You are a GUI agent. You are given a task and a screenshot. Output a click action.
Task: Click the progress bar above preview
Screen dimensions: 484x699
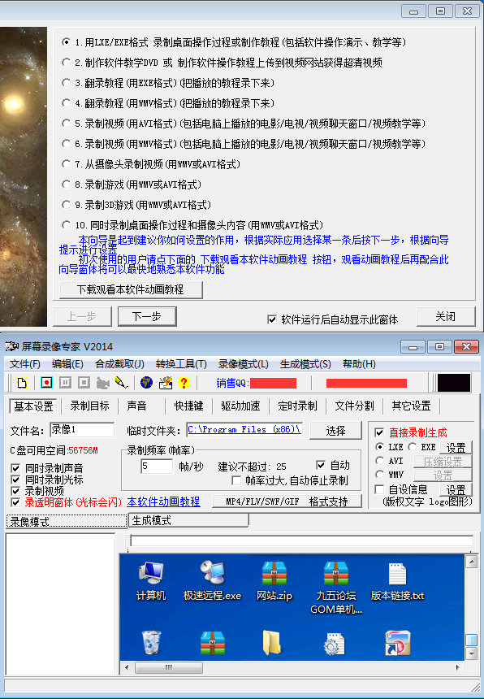301,541
